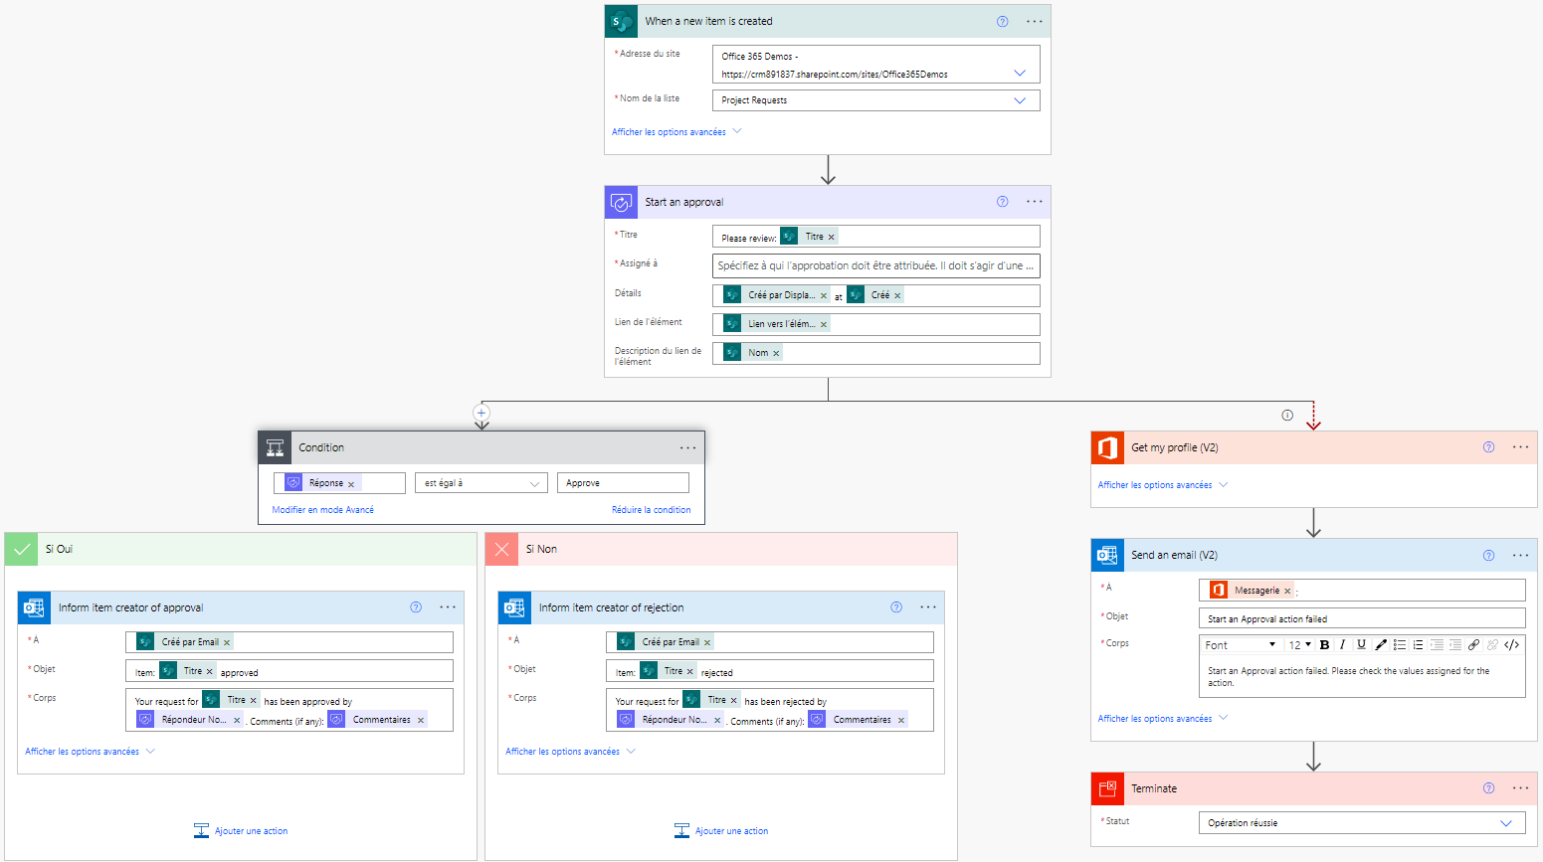Open the Font dropdown in the email body
Image resolution: width=1543 pixels, height=862 pixels.
(1241, 645)
